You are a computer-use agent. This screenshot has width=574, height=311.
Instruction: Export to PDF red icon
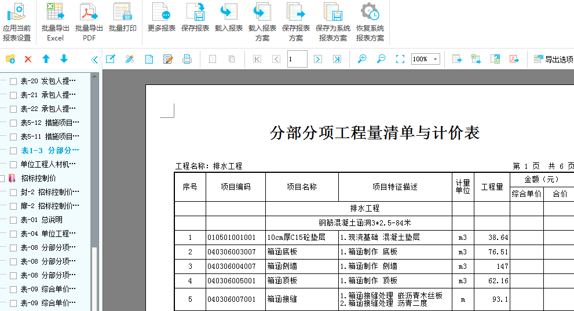(514, 59)
